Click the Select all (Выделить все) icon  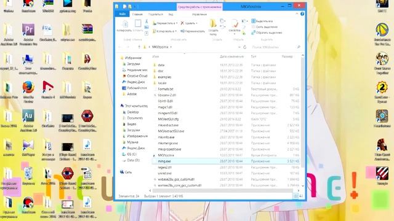click(254, 21)
